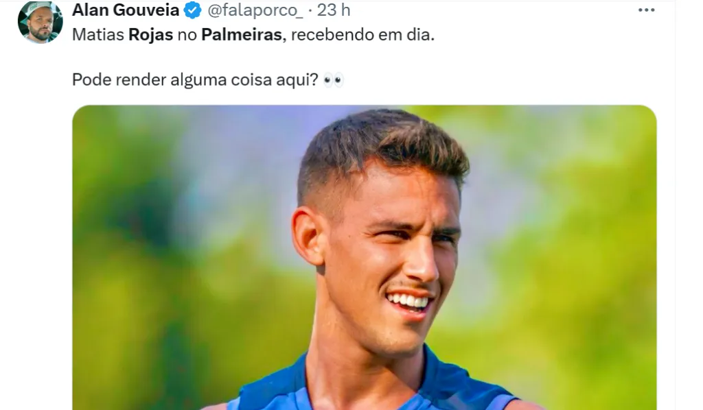Click the eyes emoji in the tweet
This screenshot has height=410, width=703.
(333, 80)
